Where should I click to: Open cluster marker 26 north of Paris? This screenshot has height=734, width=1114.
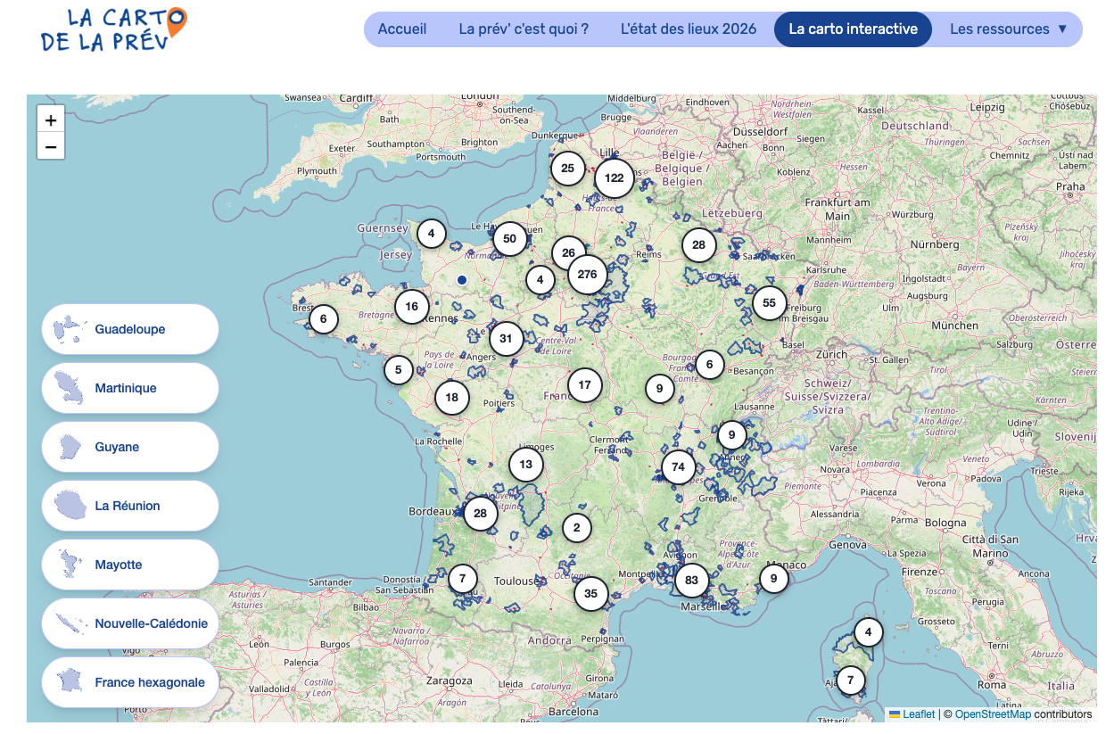(x=568, y=253)
